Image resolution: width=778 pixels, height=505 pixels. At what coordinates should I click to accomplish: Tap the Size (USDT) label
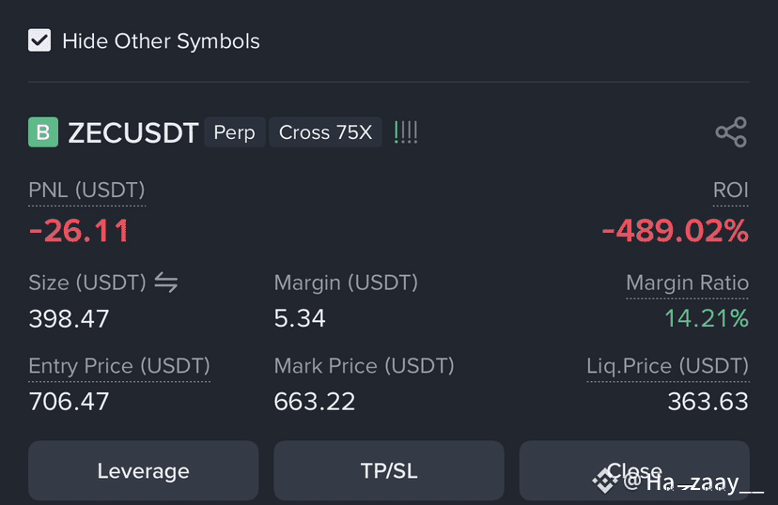tap(87, 283)
